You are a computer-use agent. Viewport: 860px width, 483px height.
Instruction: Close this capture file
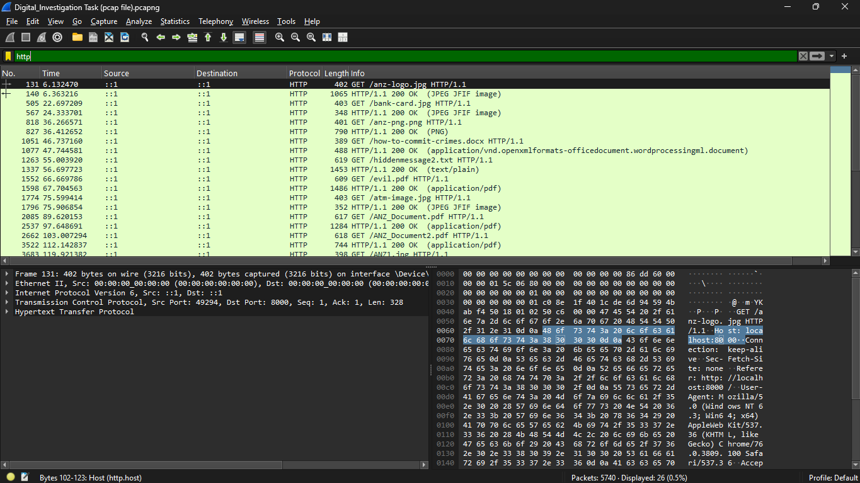click(109, 38)
